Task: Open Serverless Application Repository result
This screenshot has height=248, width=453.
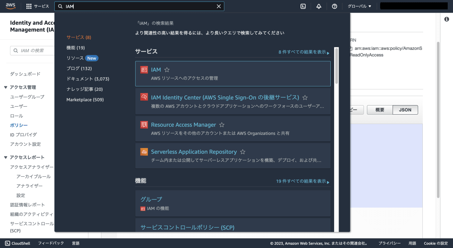Action: [233, 156]
